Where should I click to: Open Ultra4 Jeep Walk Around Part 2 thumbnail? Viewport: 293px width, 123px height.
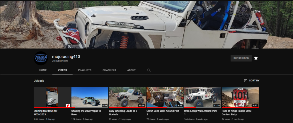pyautogui.click(x=165, y=97)
